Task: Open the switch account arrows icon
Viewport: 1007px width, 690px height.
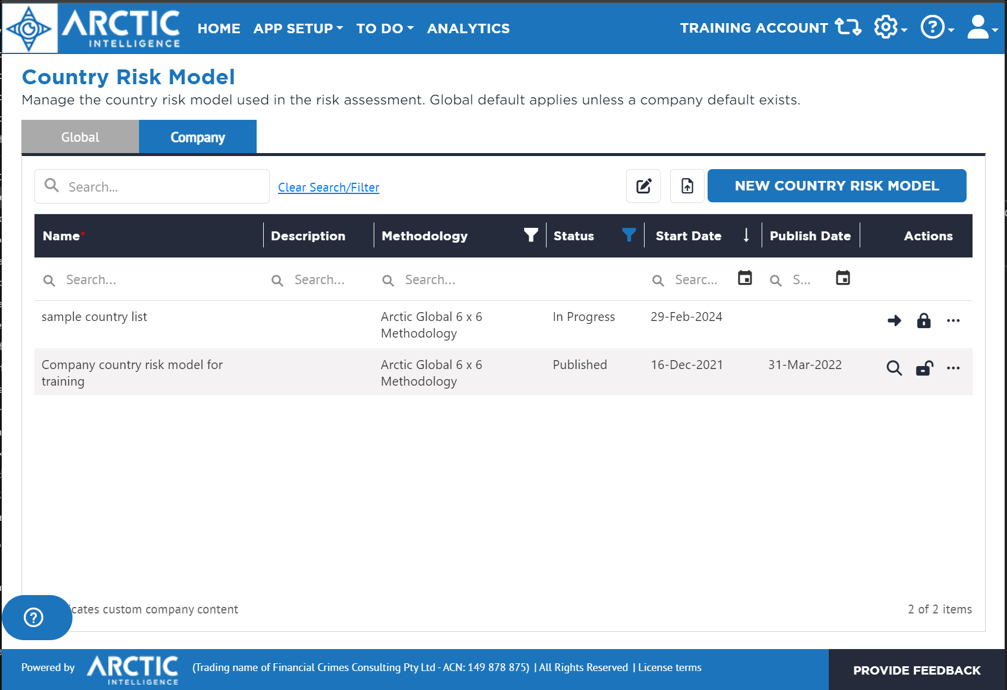Action: 848,27
